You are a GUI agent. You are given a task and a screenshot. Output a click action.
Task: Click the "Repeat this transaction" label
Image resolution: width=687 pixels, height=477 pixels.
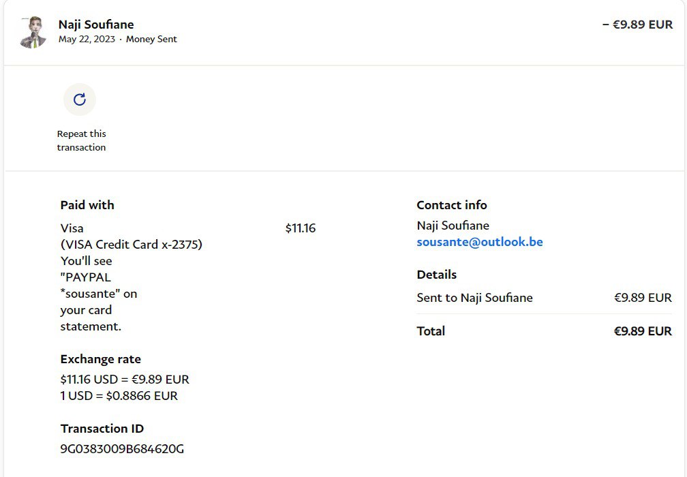coord(81,140)
